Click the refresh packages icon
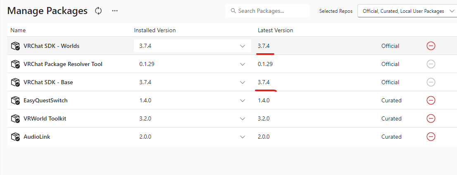Viewport: 457px width, 175px height. click(x=98, y=11)
